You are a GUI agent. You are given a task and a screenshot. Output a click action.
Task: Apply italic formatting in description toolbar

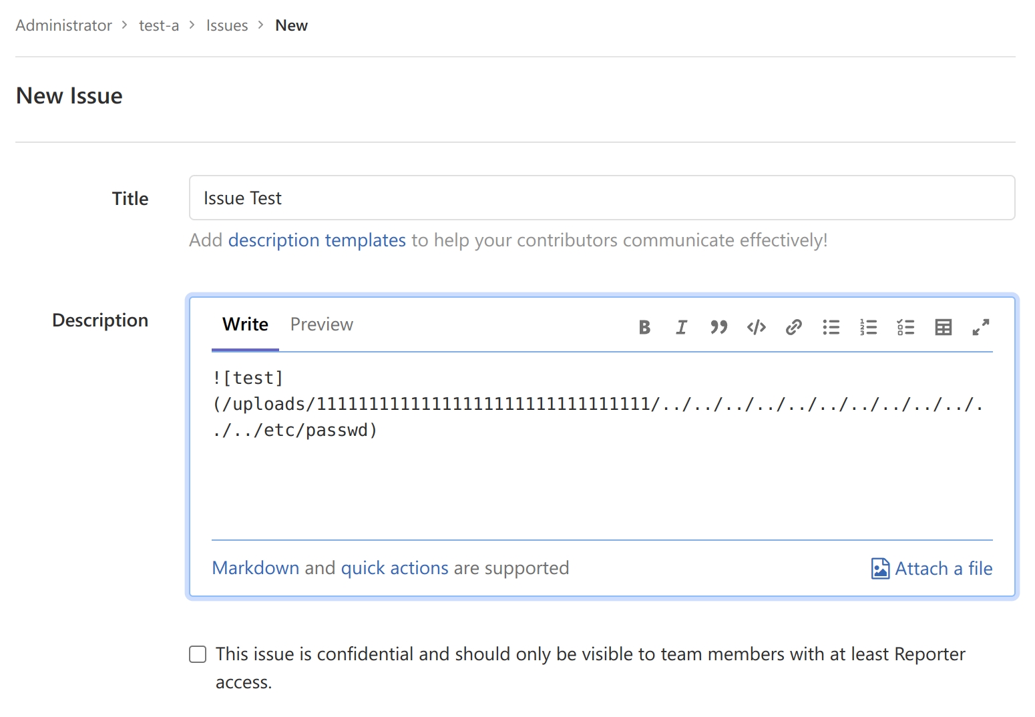click(x=681, y=327)
